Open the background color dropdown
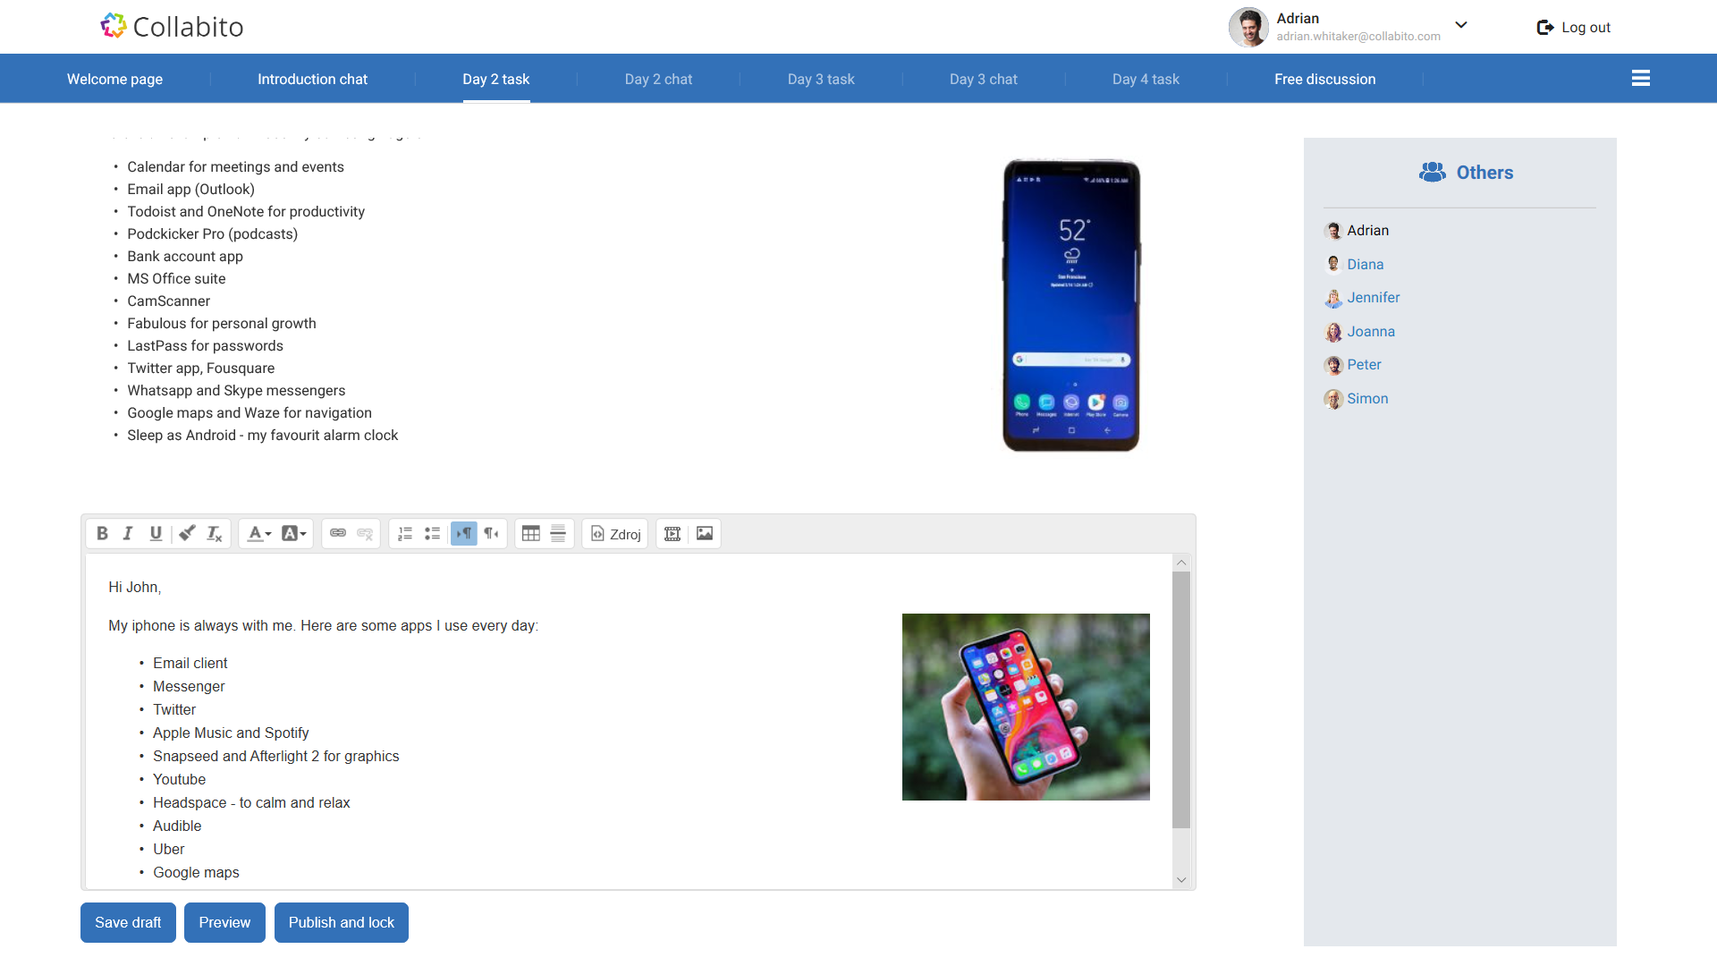The height and width of the screenshot is (966, 1717). pos(293,534)
